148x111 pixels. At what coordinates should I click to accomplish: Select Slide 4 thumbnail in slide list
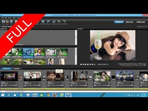pyautogui.click(x=55, y=76)
